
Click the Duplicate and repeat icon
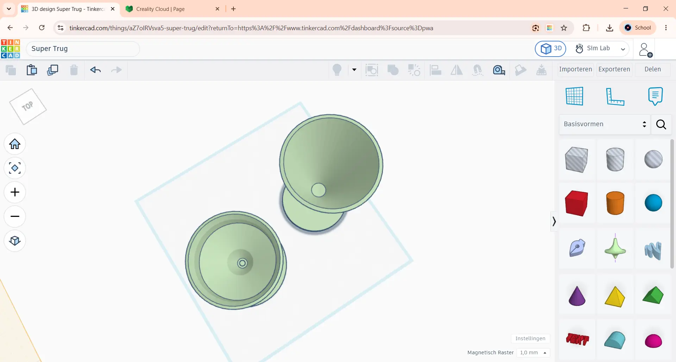(52, 70)
